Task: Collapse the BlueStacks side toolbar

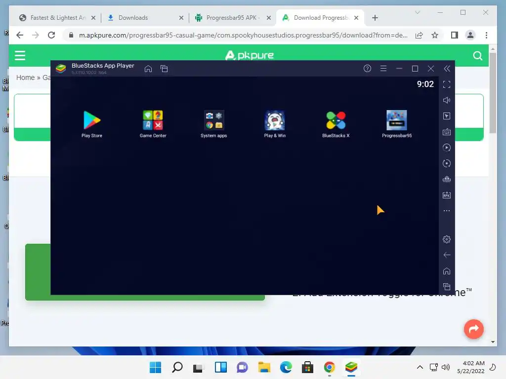Action: coord(447,68)
